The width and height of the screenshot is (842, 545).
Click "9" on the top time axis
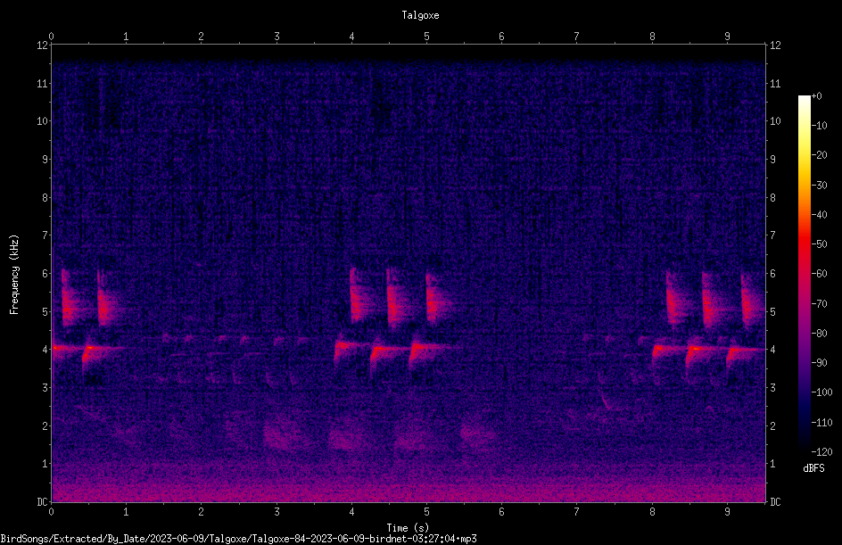click(727, 37)
